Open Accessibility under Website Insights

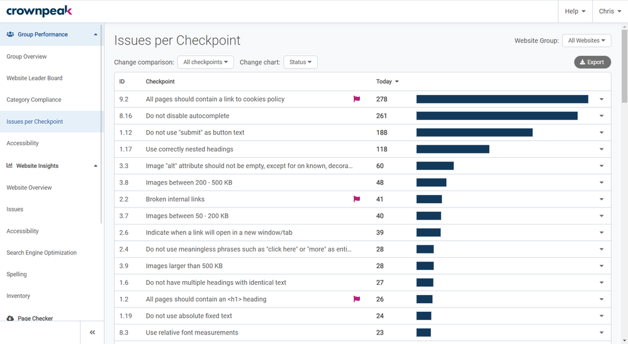coord(23,231)
